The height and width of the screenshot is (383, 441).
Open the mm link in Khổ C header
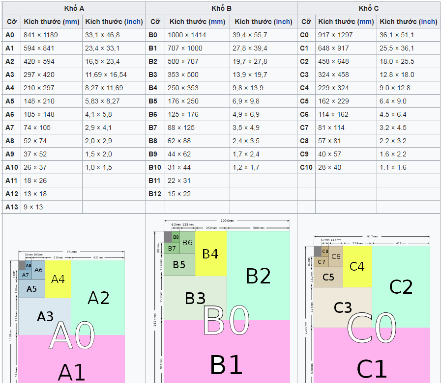[365, 22]
